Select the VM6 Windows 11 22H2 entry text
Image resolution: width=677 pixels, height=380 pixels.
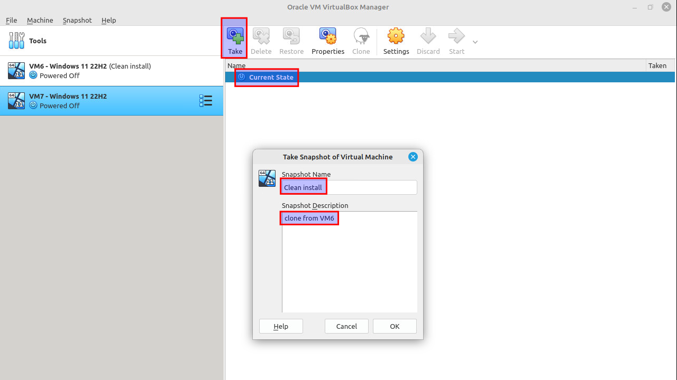90,66
